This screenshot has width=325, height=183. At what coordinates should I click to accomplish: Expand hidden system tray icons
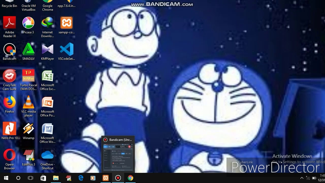coord(302,178)
